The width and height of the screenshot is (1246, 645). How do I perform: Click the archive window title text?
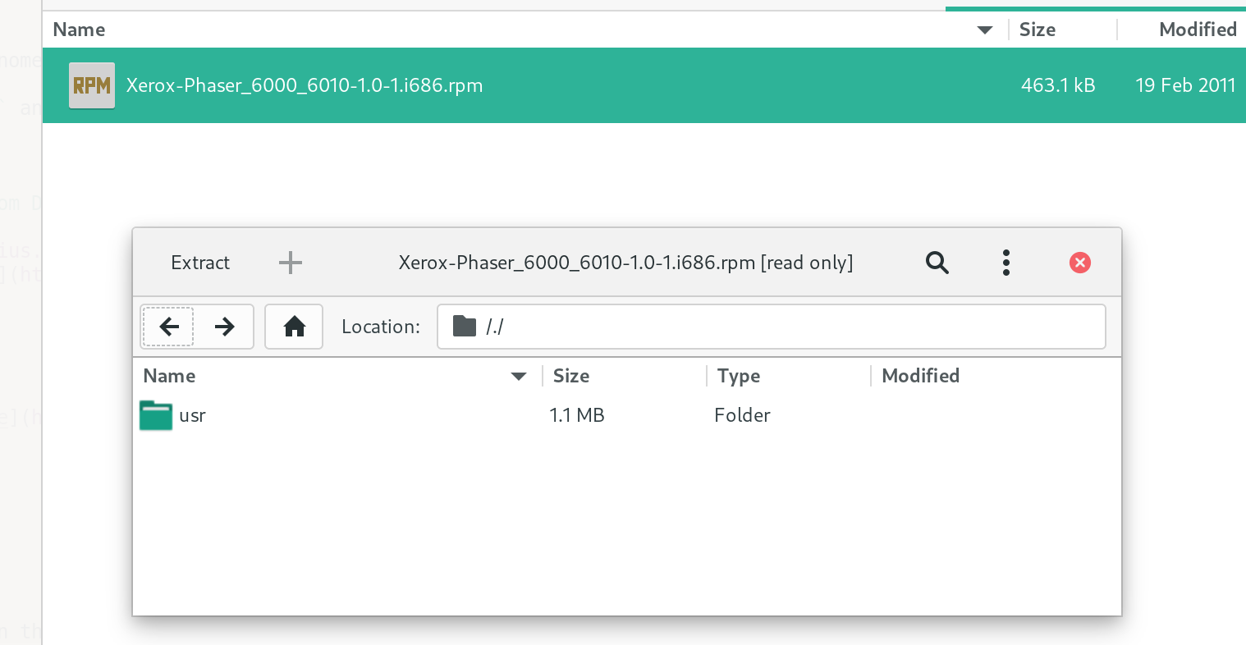625,263
